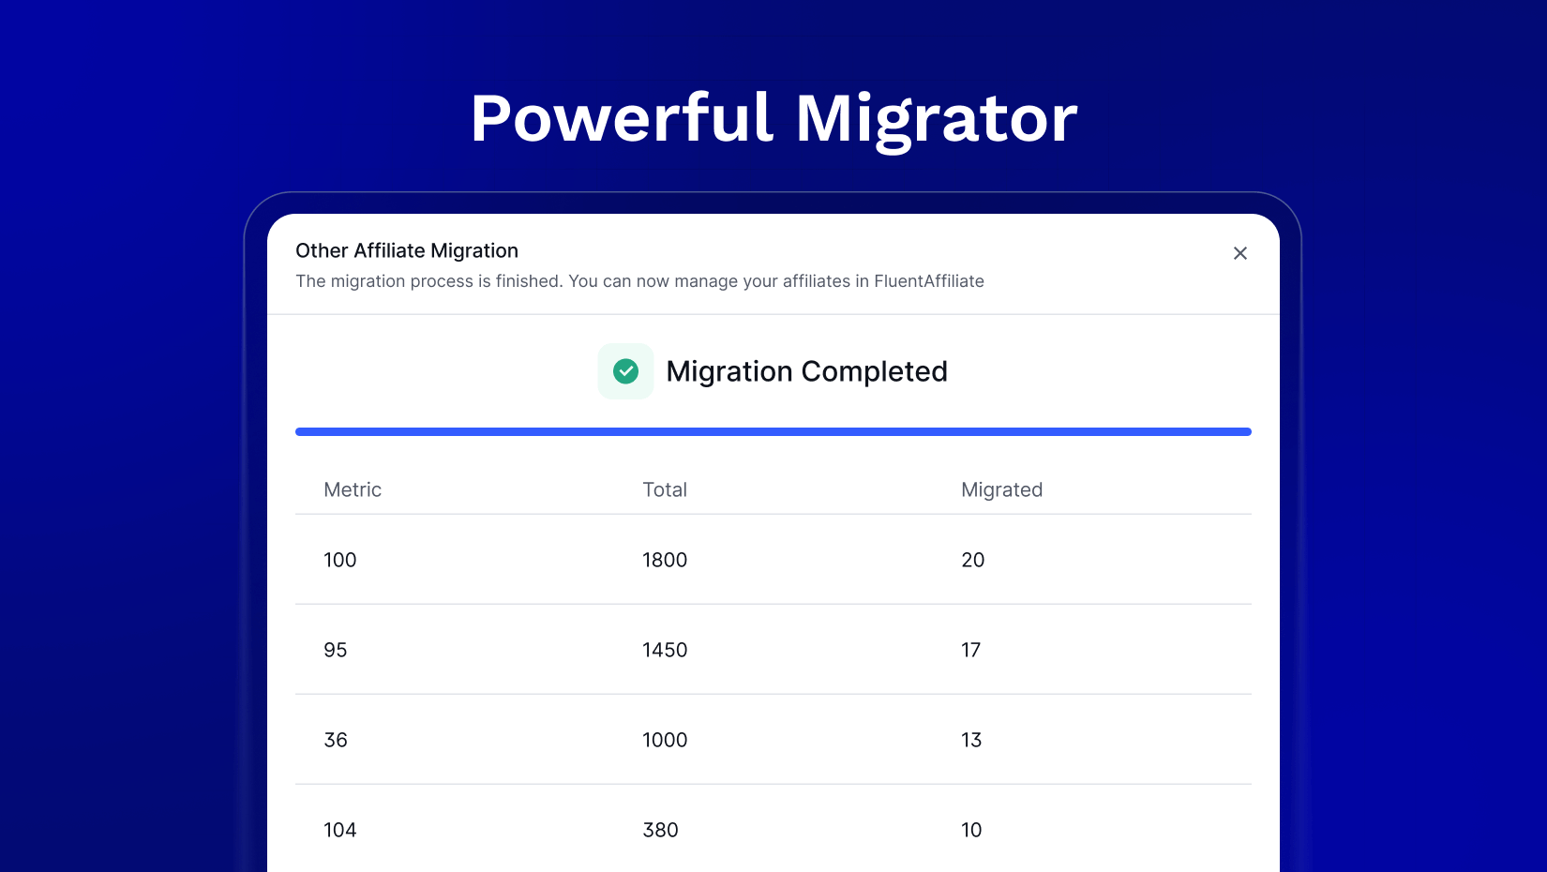Click total value 1800
Screen dimensions: 1547x872
coord(664,560)
